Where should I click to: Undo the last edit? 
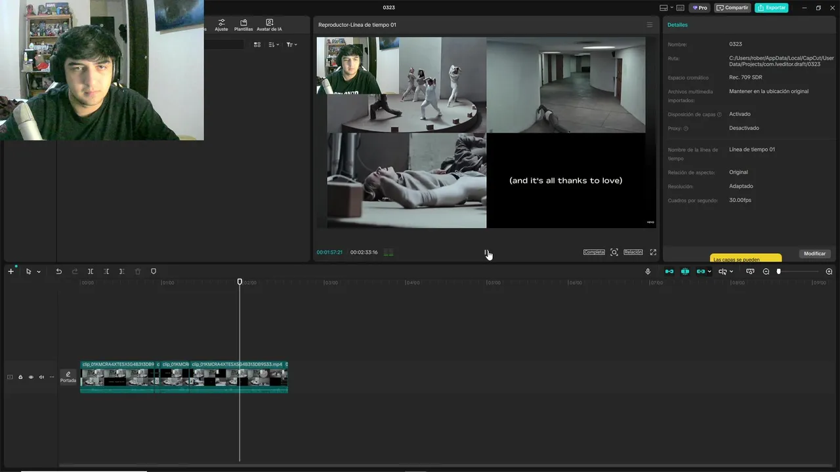[58, 271]
